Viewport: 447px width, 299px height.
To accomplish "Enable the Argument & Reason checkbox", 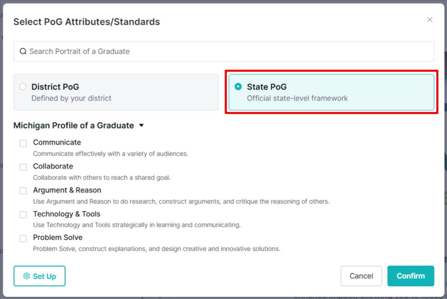I will coord(23,191).
